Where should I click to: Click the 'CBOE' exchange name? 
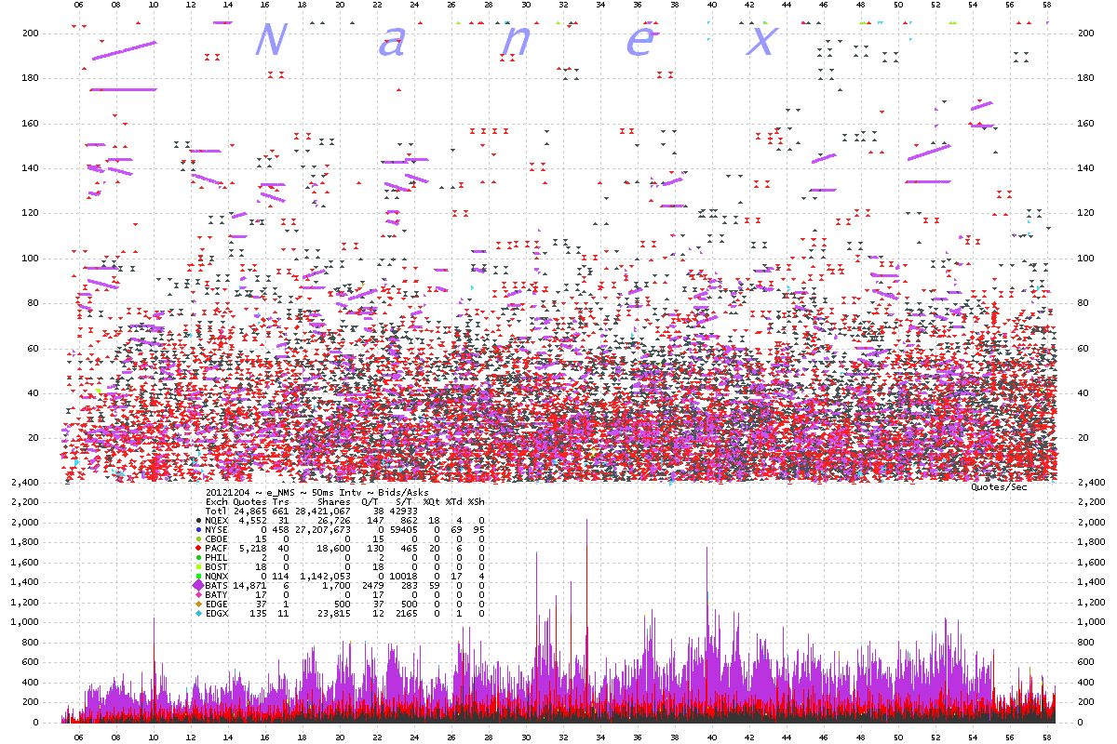(216, 539)
